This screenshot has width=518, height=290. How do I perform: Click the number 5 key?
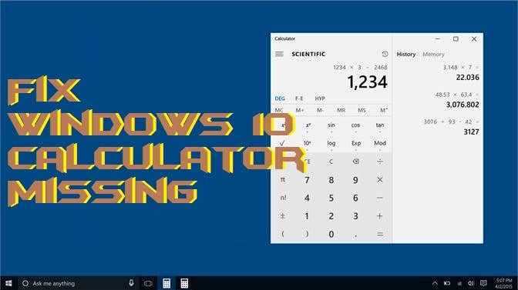tap(331, 198)
